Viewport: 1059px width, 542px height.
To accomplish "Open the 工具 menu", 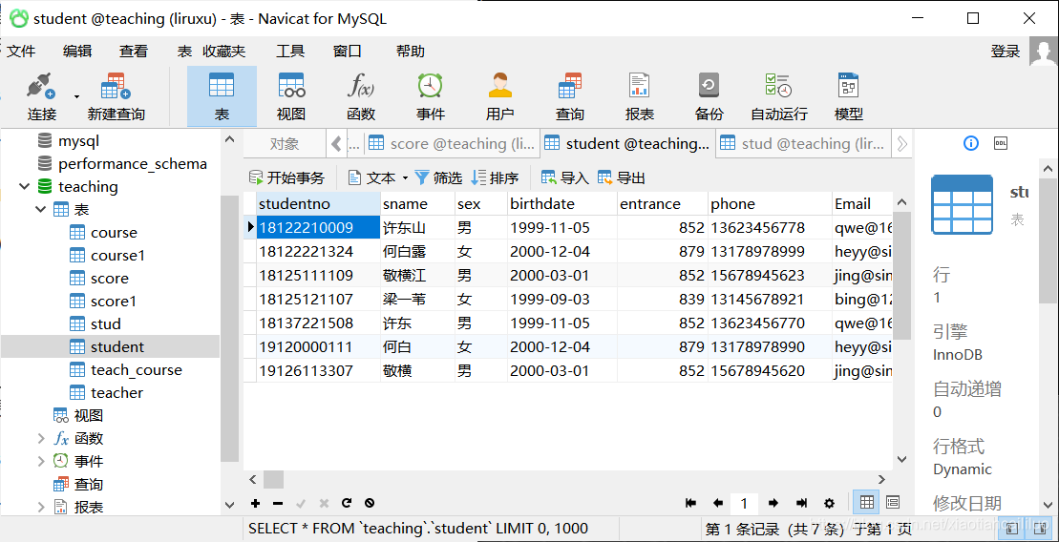I will [x=290, y=52].
